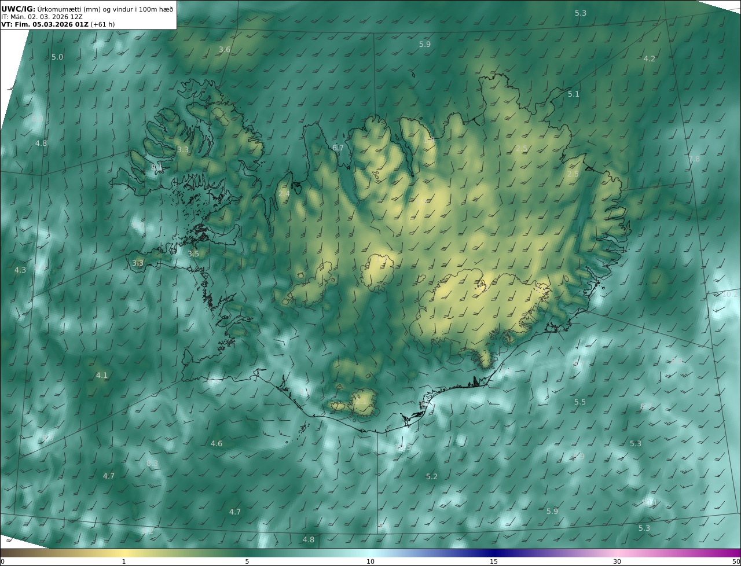Click the 7.8 value on the map
The image size is (741, 566).
pyautogui.click(x=694, y=159)
